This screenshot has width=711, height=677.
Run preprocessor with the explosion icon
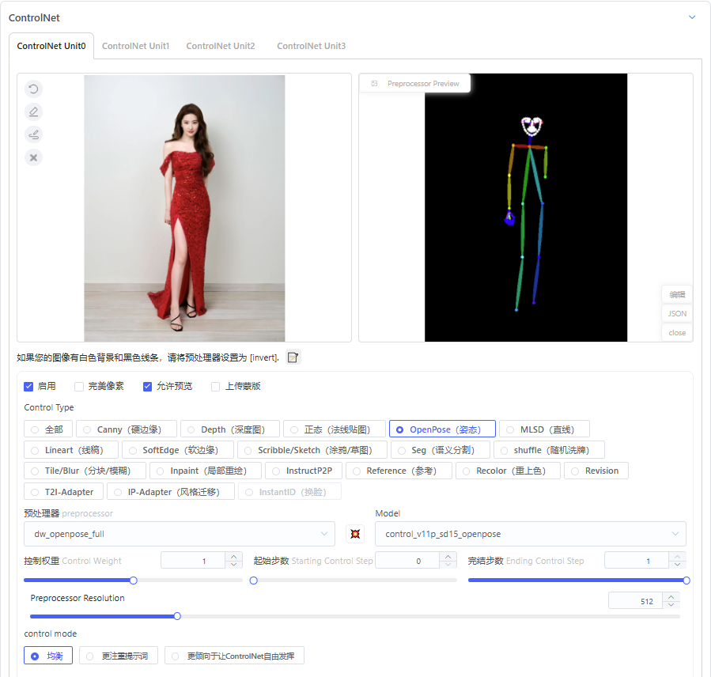click(x=355, y=534)
